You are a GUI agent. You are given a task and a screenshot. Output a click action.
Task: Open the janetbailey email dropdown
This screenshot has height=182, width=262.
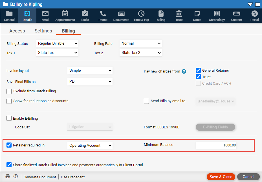coord(215,101)
